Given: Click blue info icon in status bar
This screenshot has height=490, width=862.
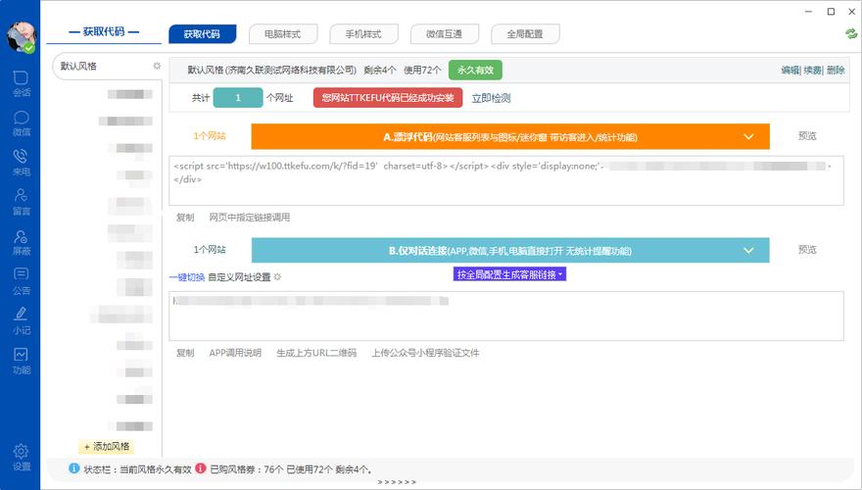Looking at the screenshot, I should point(74,468).
